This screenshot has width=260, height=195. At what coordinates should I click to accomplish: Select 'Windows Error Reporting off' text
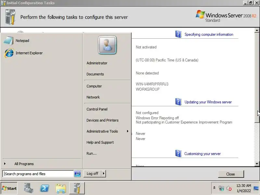[x=157, y=118]
